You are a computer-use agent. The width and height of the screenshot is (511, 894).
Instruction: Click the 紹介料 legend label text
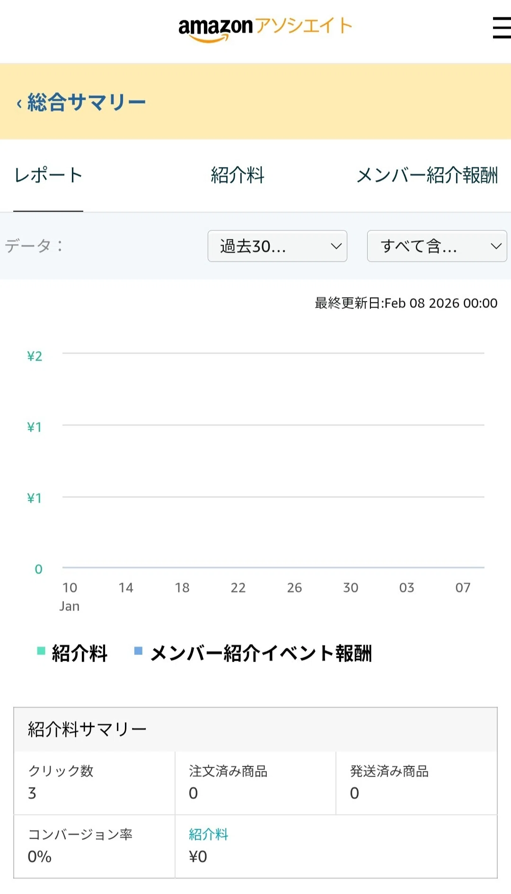pos(79,653)
